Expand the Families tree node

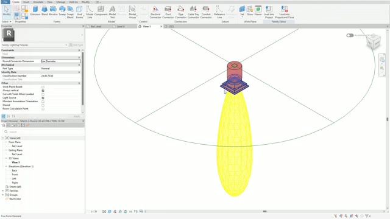3,190
